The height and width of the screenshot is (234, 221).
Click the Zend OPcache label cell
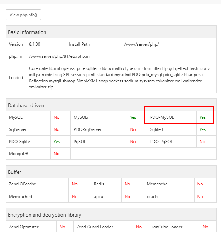pos(23,184)
